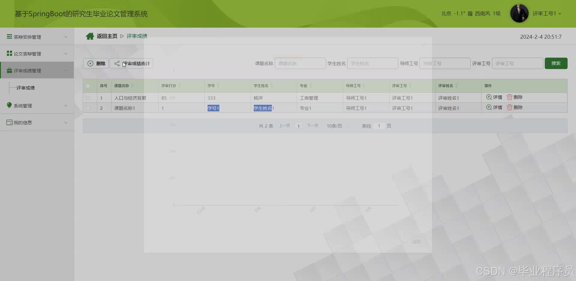
Task: Open the 答辩安排管理 menu
Action: (37, 37)
